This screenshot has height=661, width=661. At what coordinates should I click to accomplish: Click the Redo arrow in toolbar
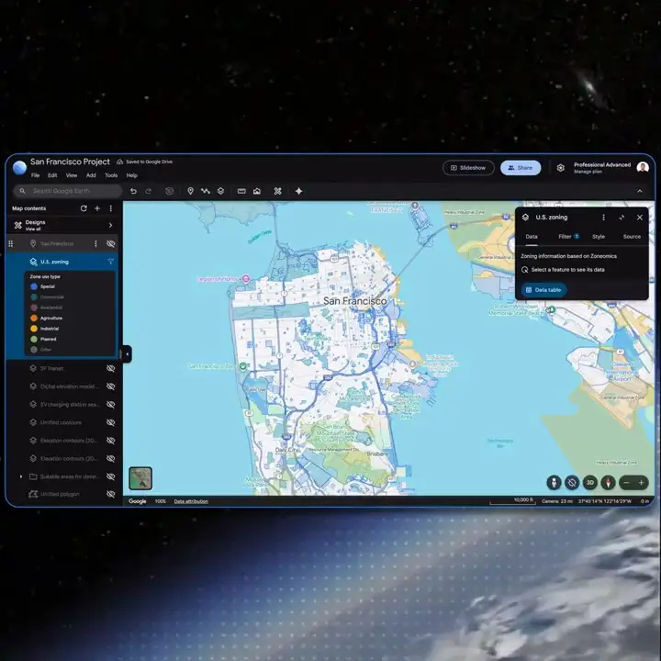pyautogui.click(x=148, y=191)
